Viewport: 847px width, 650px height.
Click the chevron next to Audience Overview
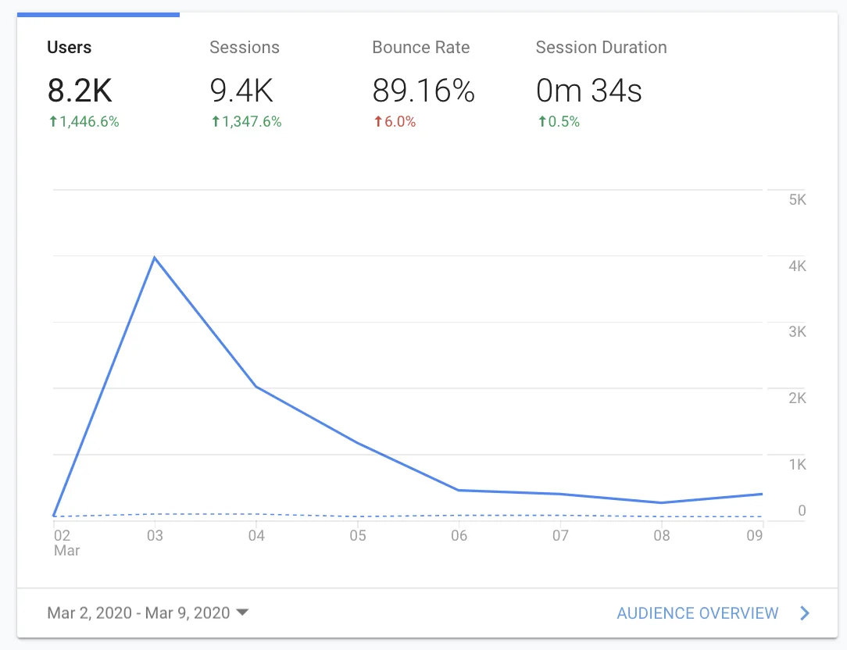804,613
